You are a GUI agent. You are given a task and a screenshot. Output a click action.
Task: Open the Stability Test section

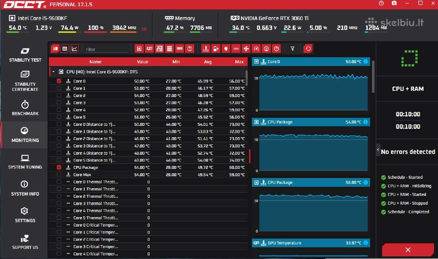click(x=25, y=55)
